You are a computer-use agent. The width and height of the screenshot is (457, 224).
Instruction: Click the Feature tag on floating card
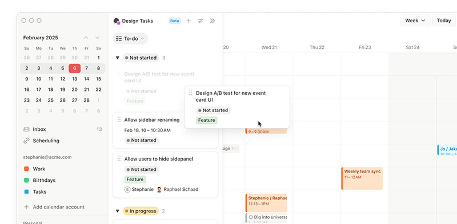pos(207,120)
